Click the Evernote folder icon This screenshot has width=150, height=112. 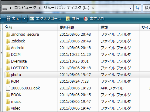click(8, 61)
